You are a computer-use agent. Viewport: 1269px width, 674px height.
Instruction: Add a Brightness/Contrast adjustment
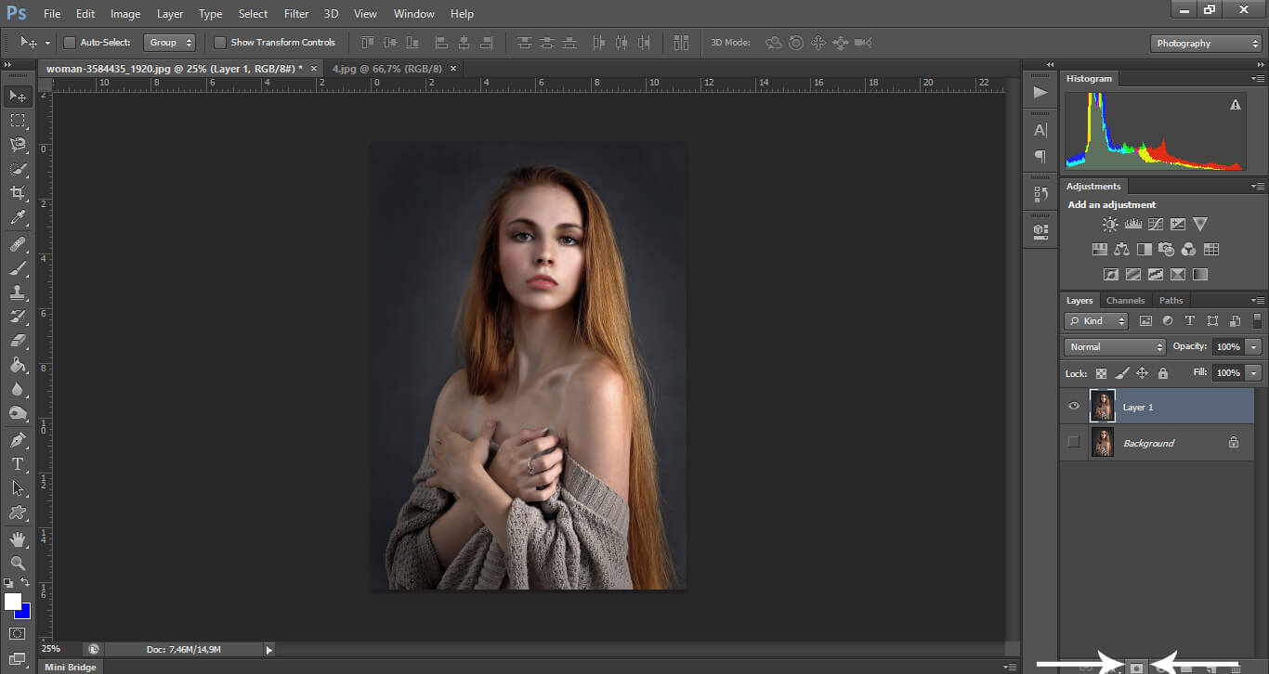point(1110,224)
